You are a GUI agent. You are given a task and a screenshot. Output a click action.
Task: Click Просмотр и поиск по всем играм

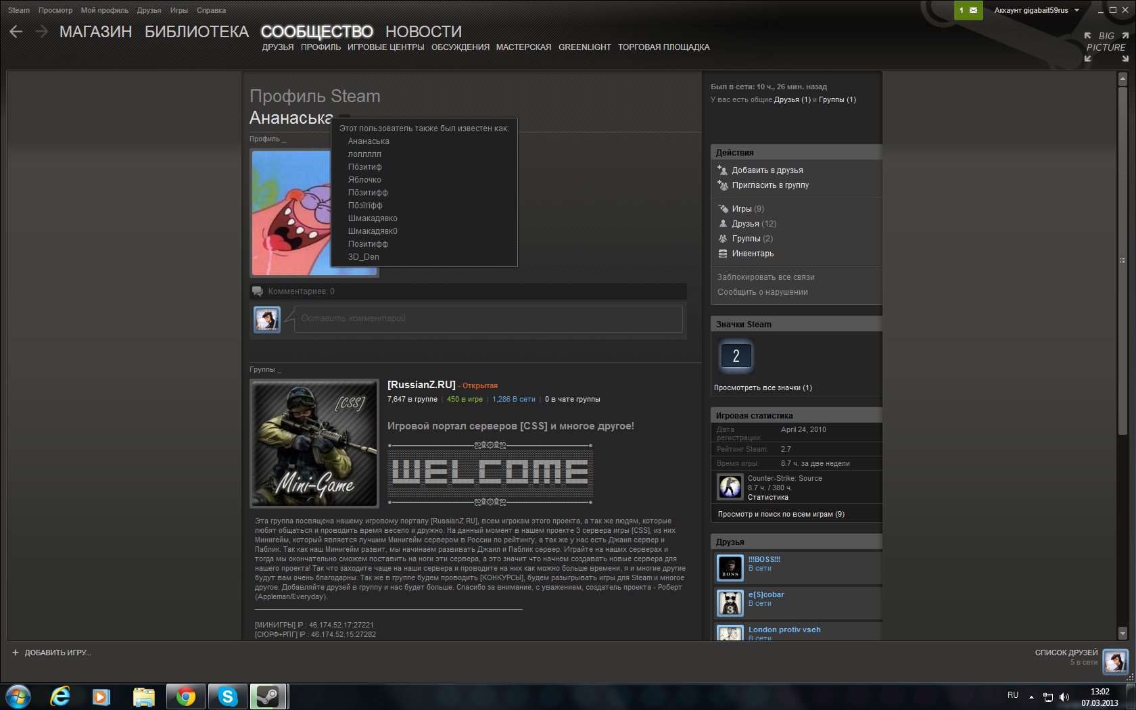pyautogui.click(x=781, y=515)
